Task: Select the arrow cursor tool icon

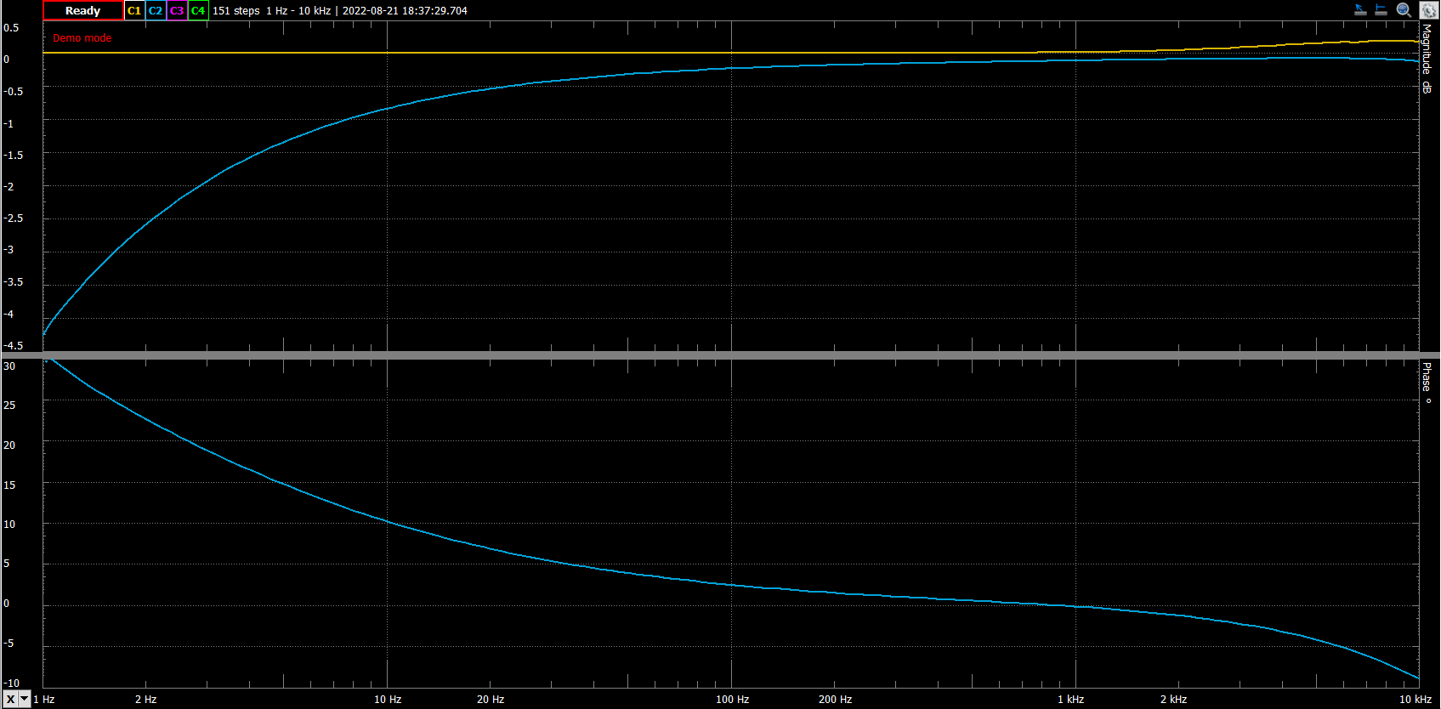Action: coord(1360,10)
